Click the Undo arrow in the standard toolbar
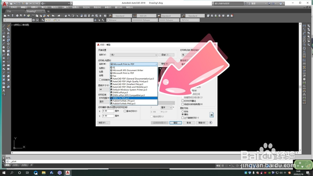Viewport: 313px width, 176px height. (53, 16)
